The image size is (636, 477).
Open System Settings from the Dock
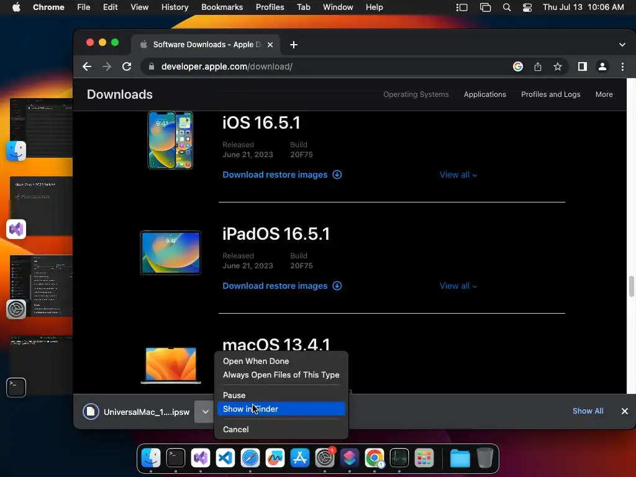[x=325, y=458]
